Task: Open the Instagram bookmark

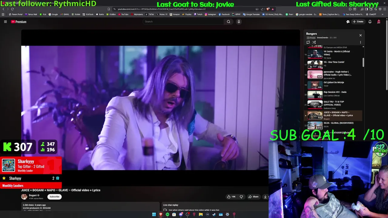Action: tap(210, 14)
